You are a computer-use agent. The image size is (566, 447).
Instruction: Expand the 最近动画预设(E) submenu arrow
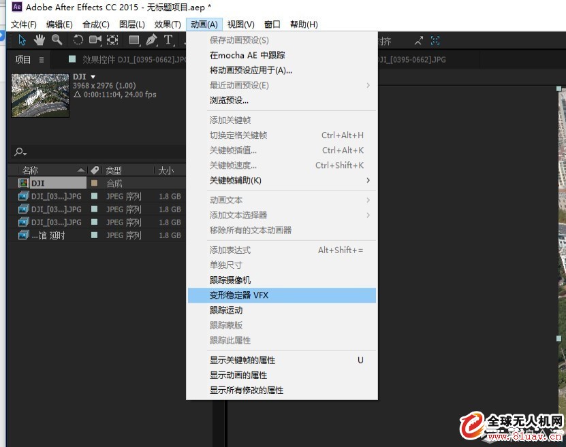[368, 86]
